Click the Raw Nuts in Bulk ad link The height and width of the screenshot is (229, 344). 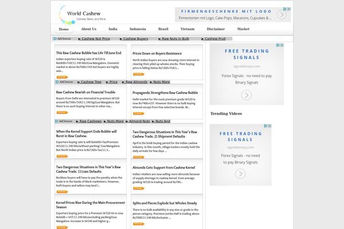pos(174,39)
